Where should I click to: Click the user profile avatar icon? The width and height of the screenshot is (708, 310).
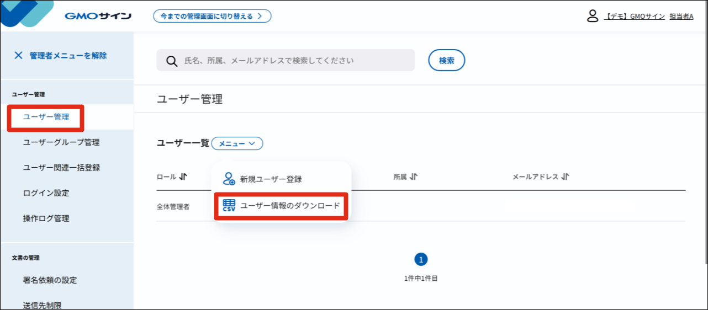[593, 16]
